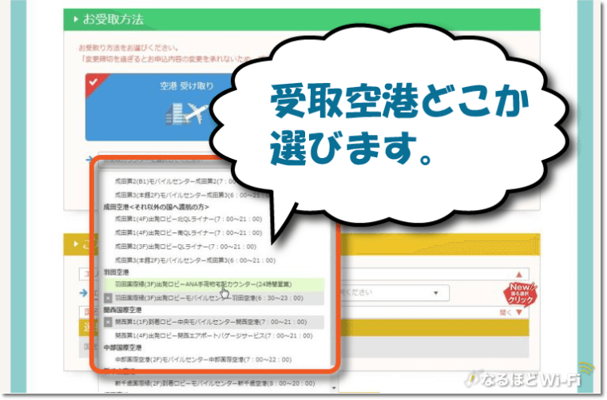607x400 pixels.
Task: Click the 関西国際空港 group heading
Action: [x=123, y=311]
